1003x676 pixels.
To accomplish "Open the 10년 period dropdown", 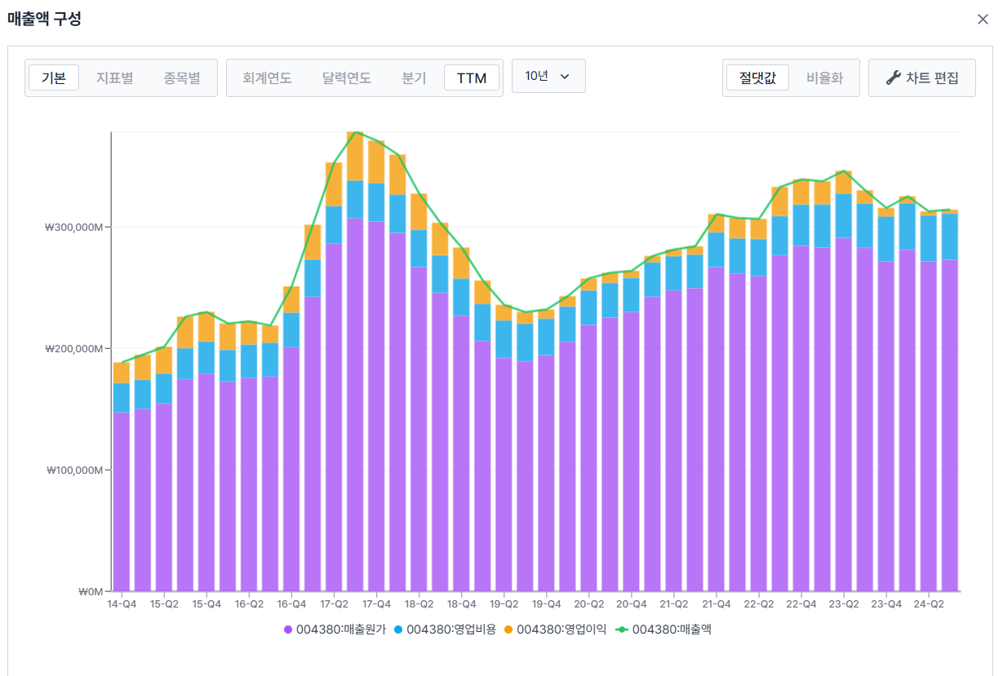I will click(x=548, y=76).
